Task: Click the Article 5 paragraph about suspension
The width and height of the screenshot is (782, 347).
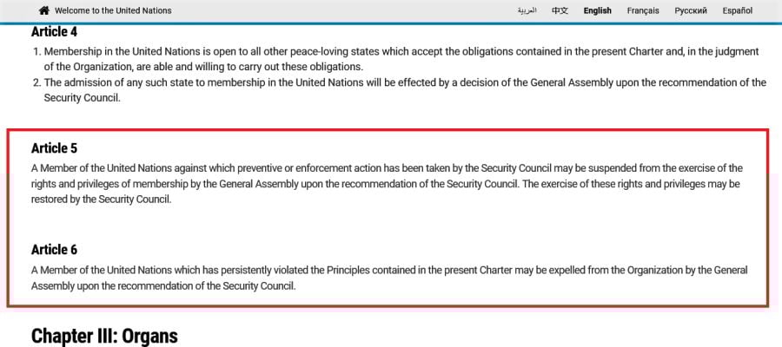Action: point(387,183)
